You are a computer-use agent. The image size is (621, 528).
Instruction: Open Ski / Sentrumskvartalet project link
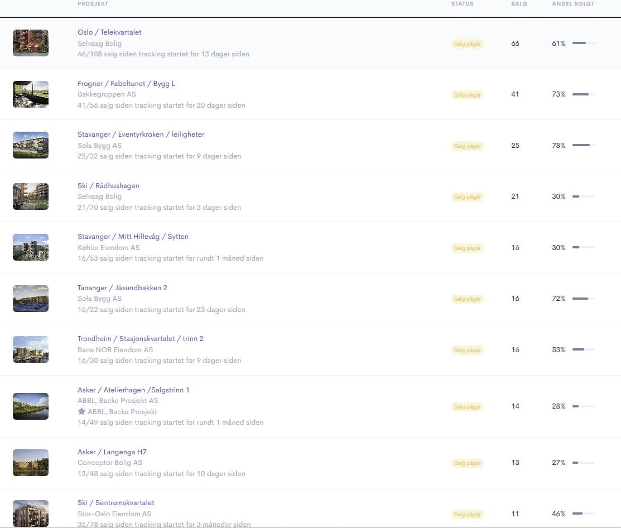coord(116,503)
